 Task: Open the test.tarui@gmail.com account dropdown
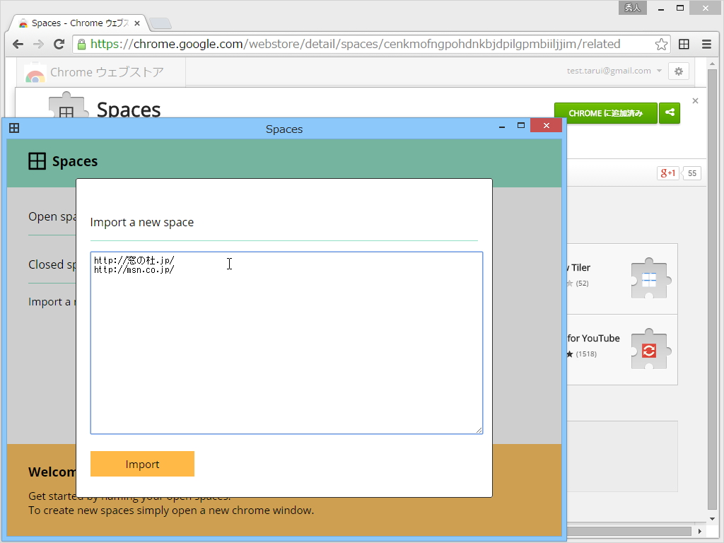point(614,71)
